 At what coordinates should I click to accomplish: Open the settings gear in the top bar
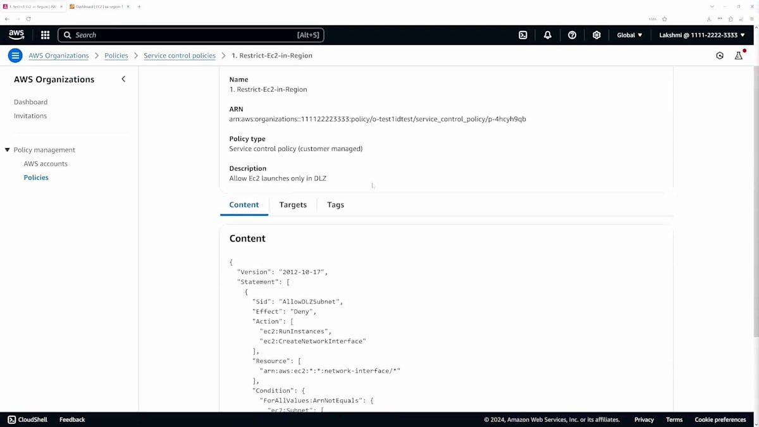pyautogui.click(x=596, y=35)
